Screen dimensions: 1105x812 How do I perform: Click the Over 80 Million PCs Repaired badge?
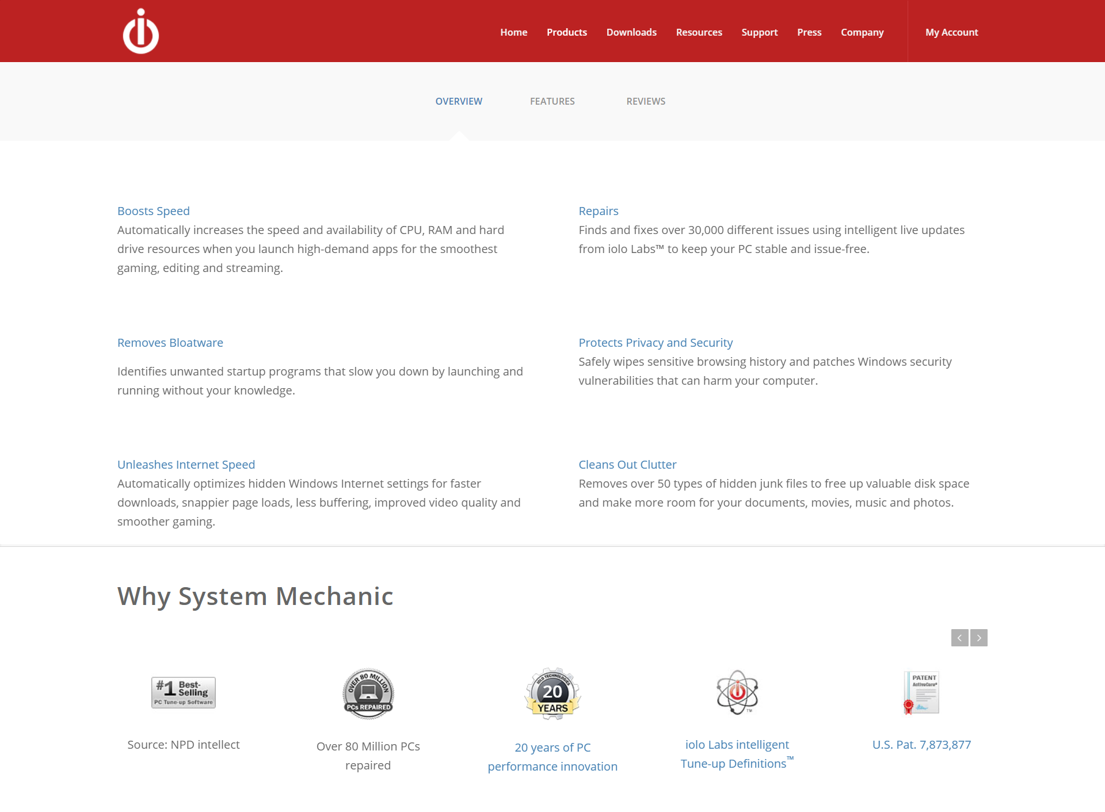tap(368, 694)
